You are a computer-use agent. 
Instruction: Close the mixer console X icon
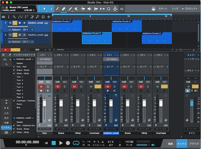[x=4, y=55]
